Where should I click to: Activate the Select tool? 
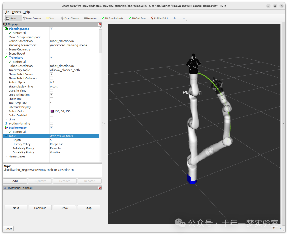(51, 18)
